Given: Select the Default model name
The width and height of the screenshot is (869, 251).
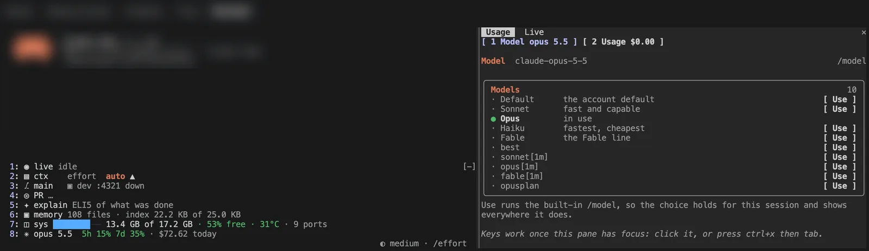Looking at the screenshot, I should (517, 99).
